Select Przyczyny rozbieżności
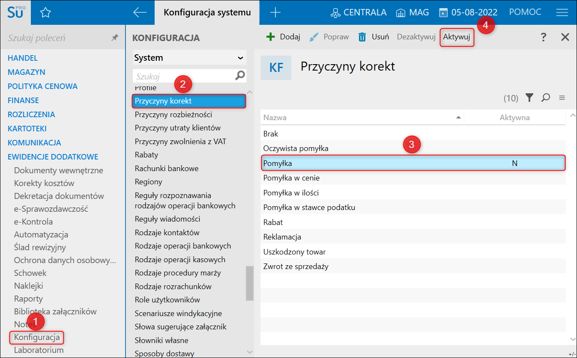 coord(173,115)
